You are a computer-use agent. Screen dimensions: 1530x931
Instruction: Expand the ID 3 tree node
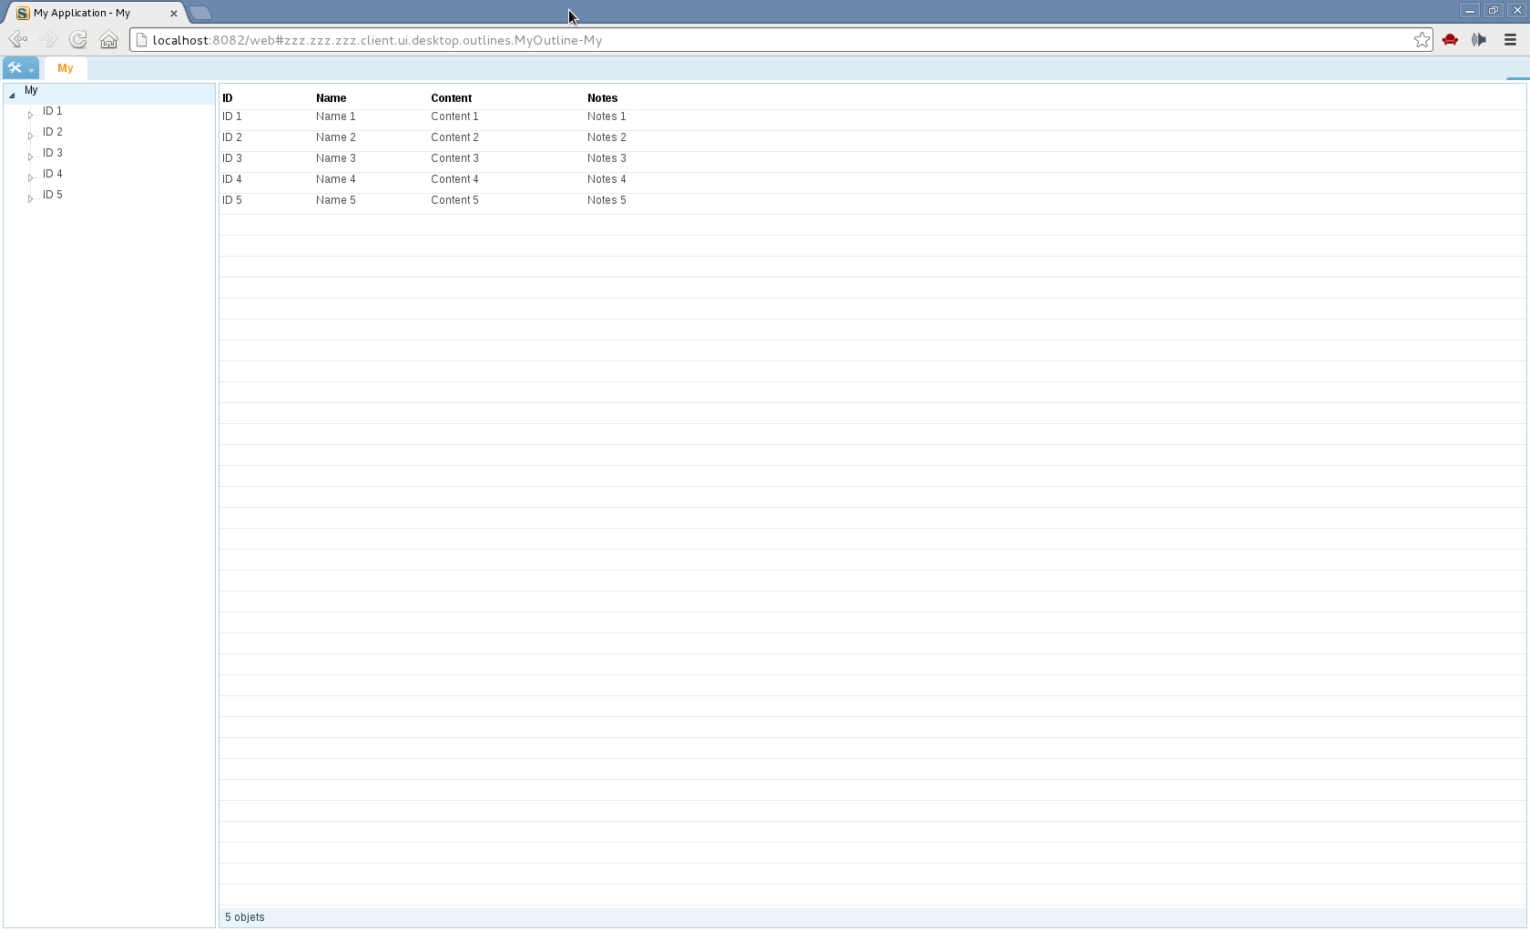30,157
